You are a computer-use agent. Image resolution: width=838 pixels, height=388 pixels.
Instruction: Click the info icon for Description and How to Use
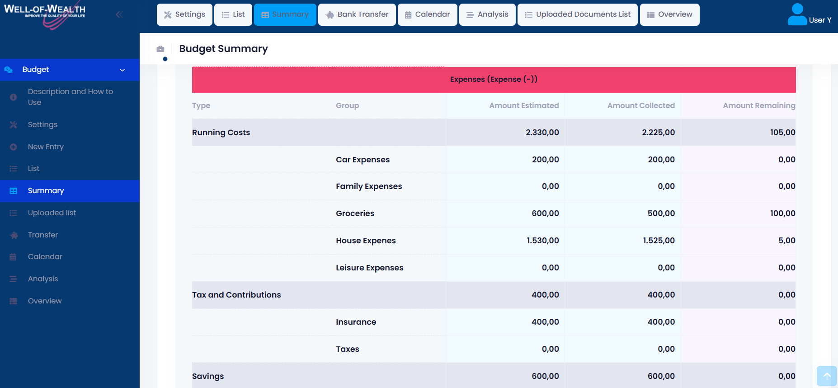click(14, 97)
